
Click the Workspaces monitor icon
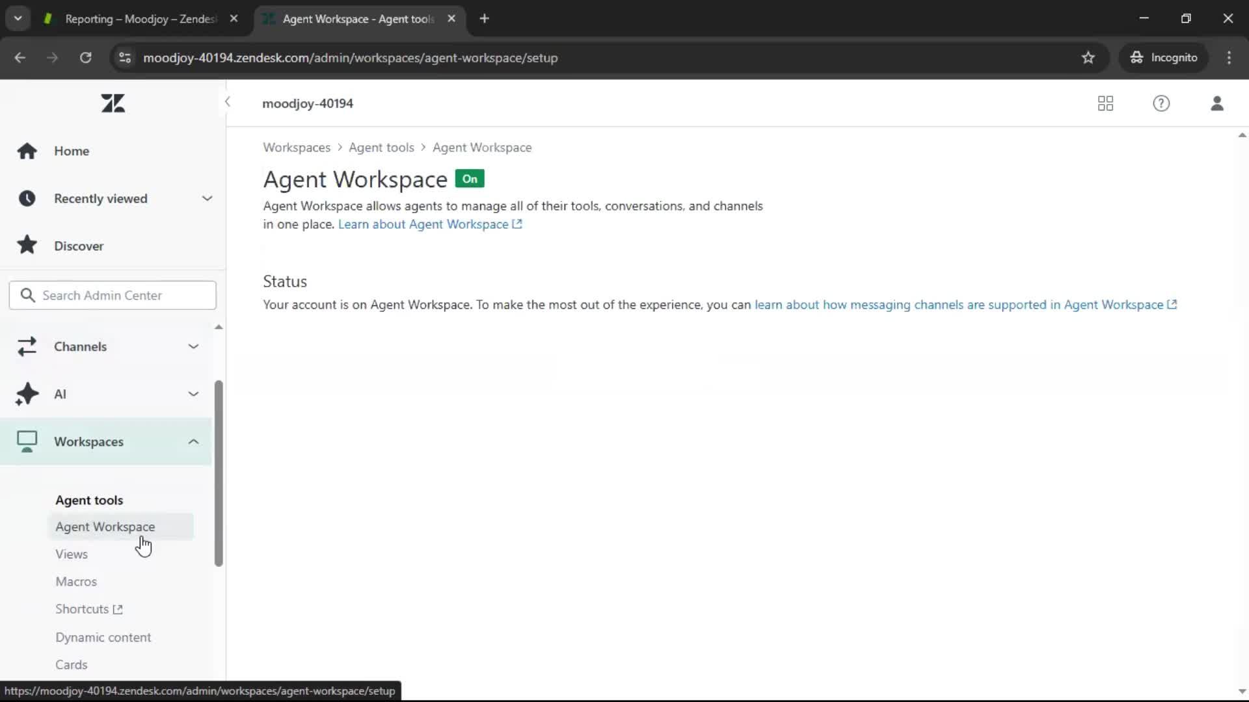click(x=27, y=441)
